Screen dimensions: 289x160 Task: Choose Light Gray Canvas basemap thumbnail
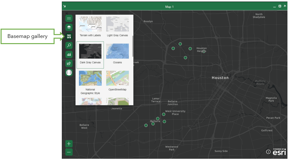pos(117,24)
